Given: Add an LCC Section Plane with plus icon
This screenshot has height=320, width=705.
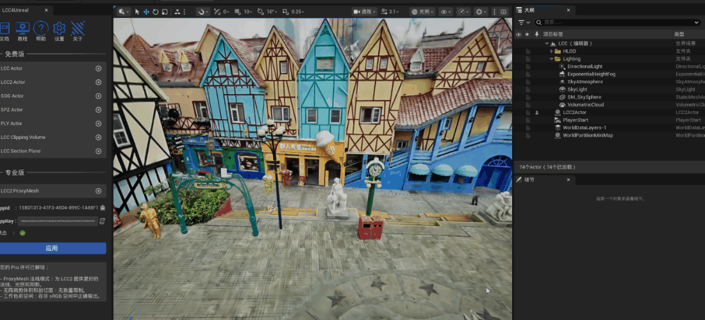Looking at the screenshot, I should (99, 151).
